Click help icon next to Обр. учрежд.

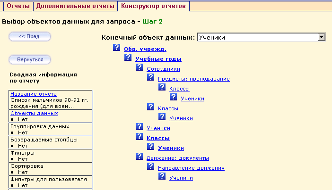click(x=117, y=48)
